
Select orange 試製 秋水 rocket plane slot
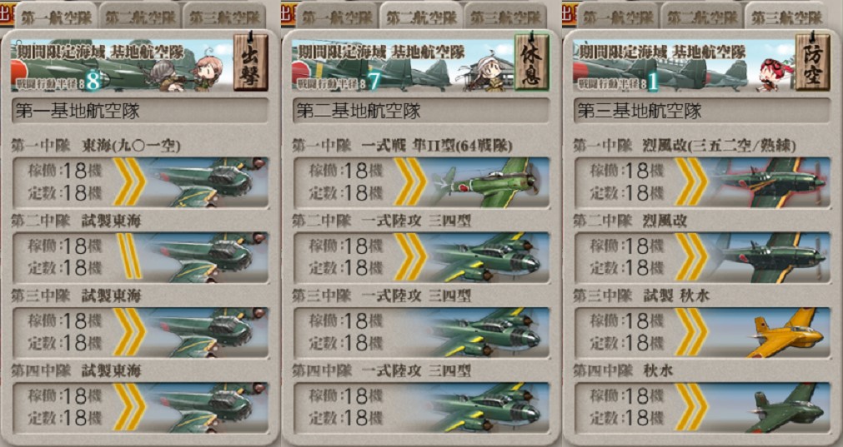click(x=702, y=332)
